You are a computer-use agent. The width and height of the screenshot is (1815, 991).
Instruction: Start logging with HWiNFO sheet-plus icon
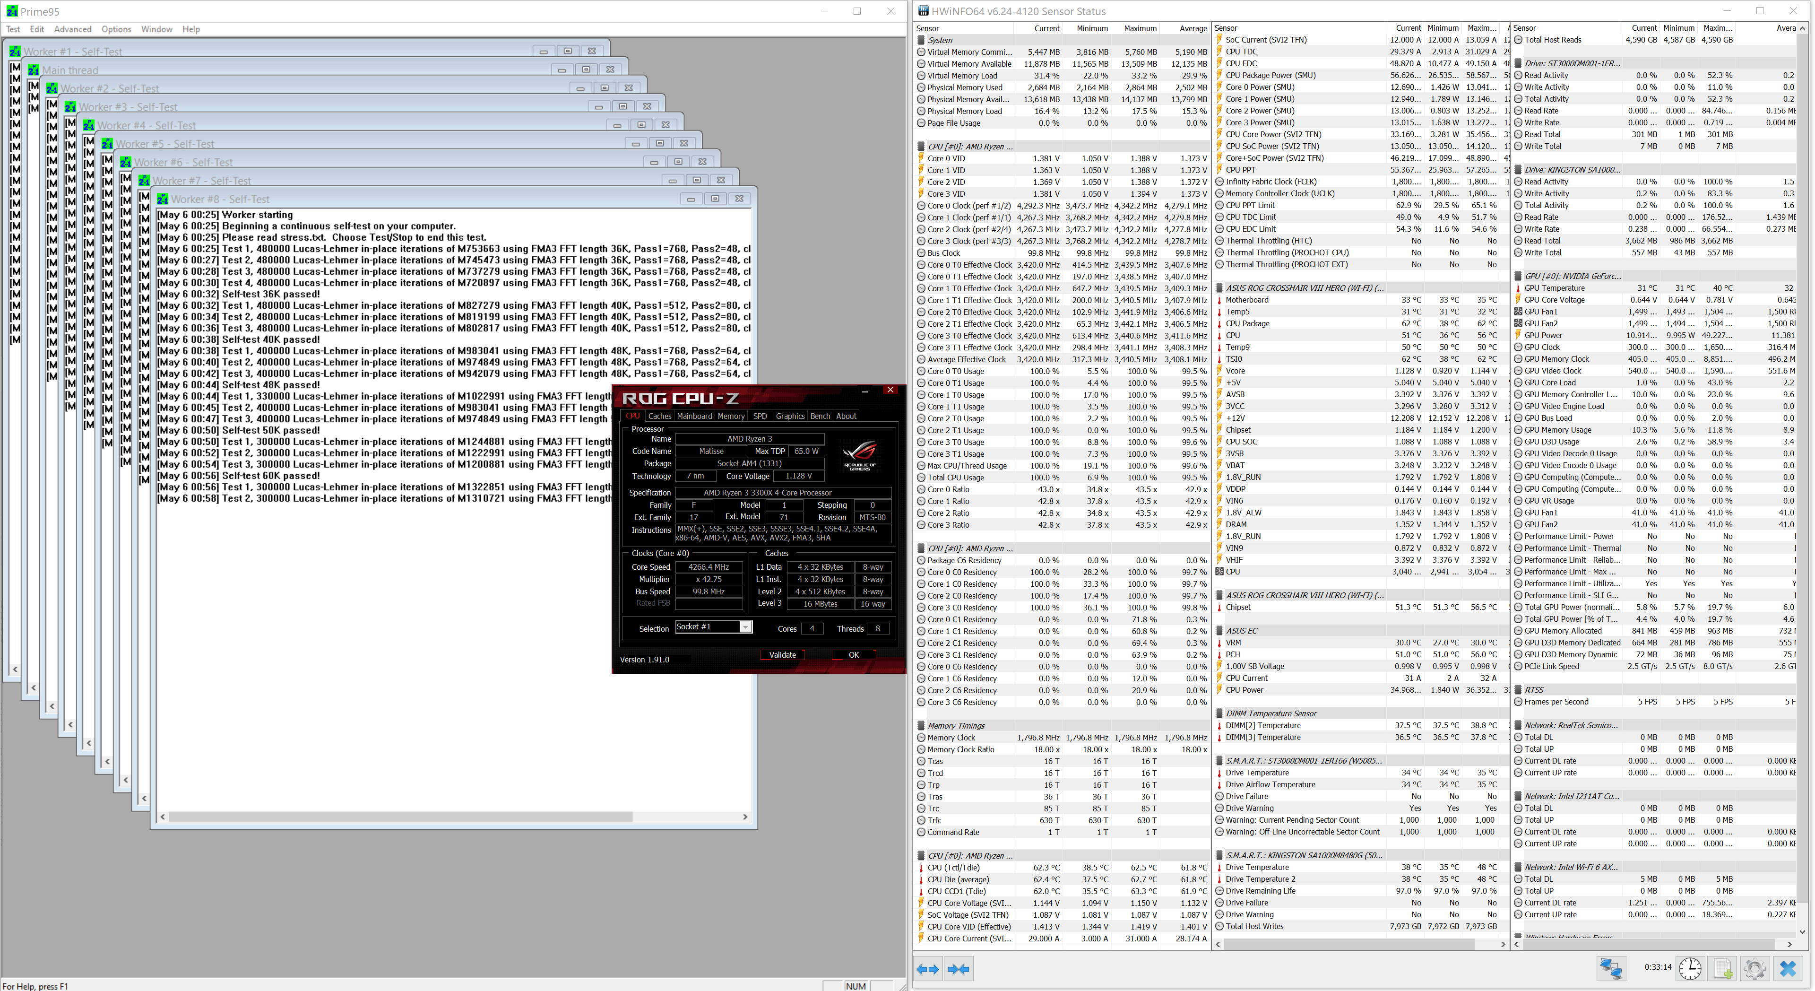tap(1723, 968)
